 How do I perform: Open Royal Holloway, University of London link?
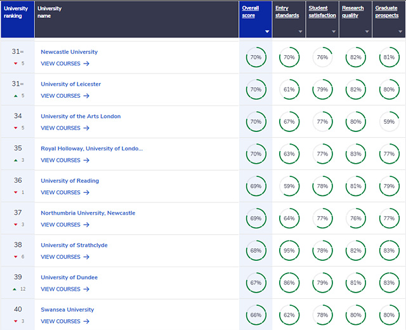click(x=91, y=148)
